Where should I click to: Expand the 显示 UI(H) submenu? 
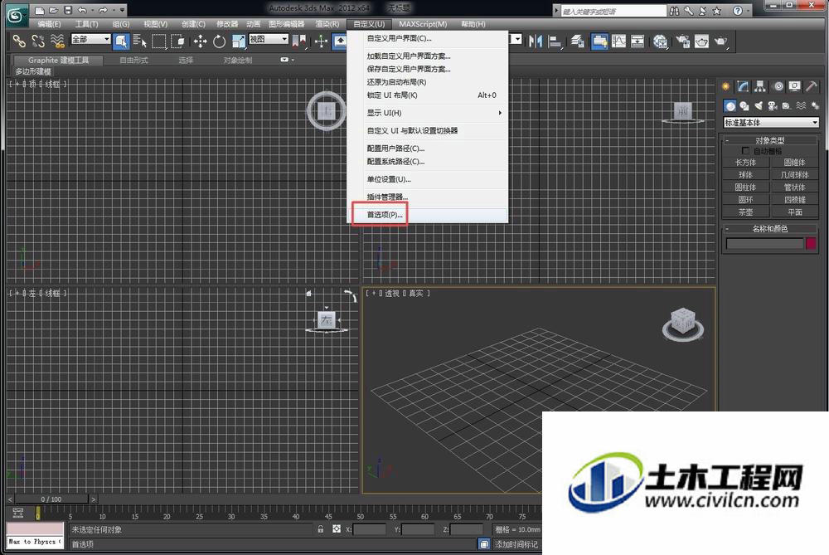tap(428, 113)
